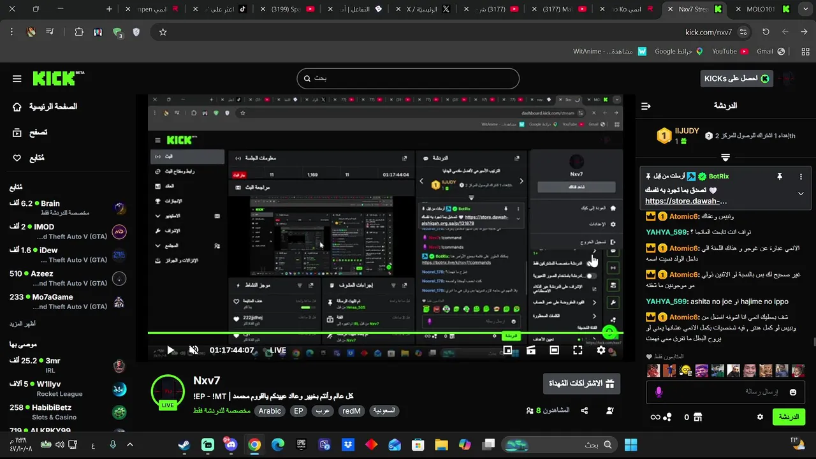Screen dimensions: 816x459
Task: Select the redM tag
Action: 351,411
